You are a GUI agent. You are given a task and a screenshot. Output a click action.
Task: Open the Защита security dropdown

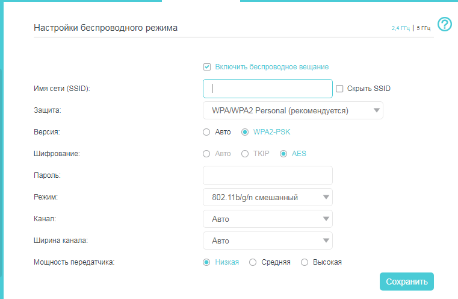293,110
